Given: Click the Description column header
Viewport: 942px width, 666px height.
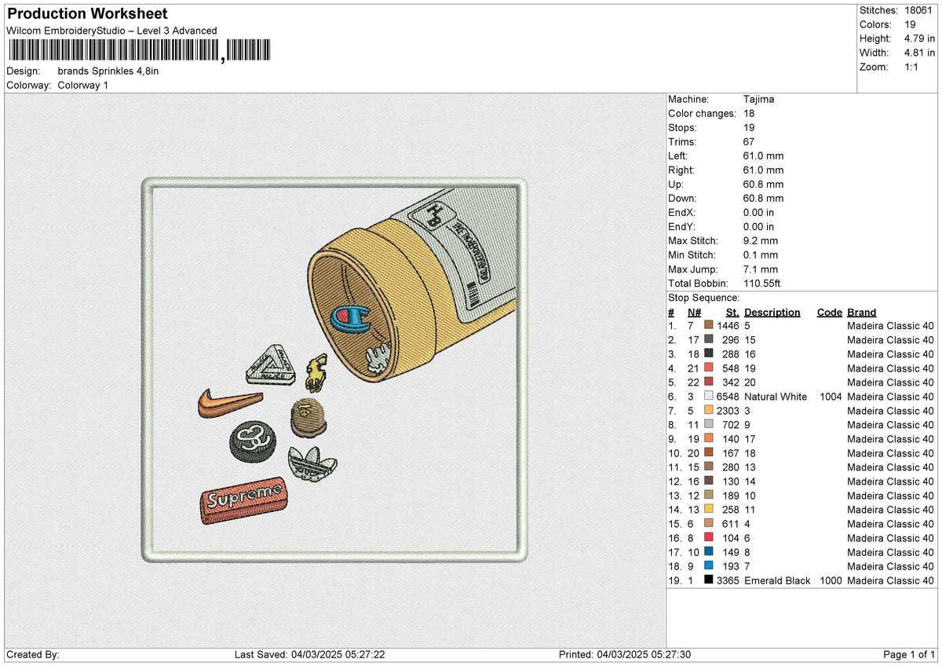Looking at the screenshot, I should (772, 313).
